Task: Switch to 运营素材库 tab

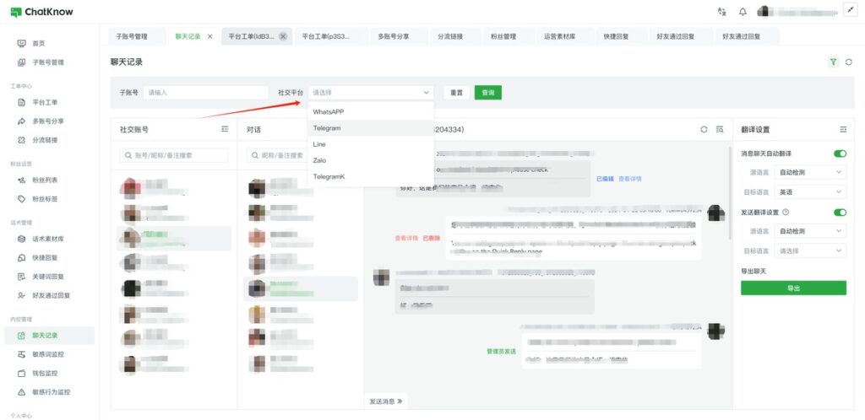Action: click(565, 36)
